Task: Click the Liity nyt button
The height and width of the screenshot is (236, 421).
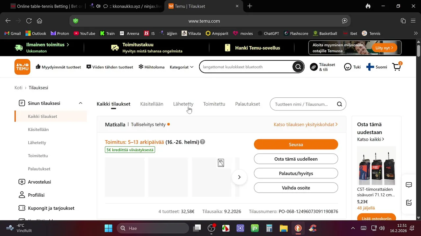Action: (384, 48)
